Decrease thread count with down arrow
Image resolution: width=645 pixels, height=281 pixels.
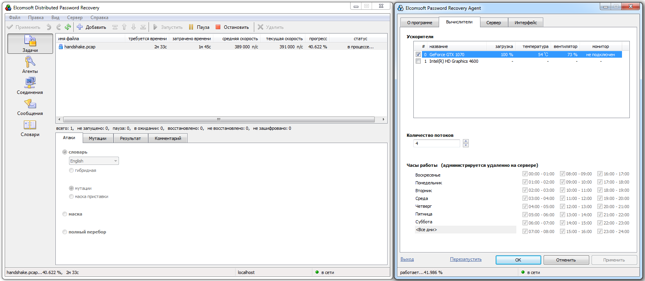pyautogui.click(x=466, y=145)
